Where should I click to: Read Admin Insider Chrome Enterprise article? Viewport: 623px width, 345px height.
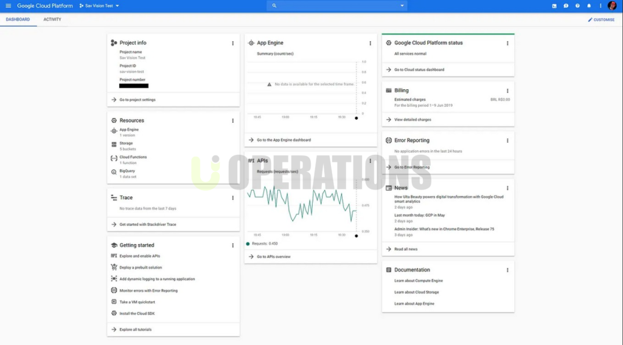(444, 229)
